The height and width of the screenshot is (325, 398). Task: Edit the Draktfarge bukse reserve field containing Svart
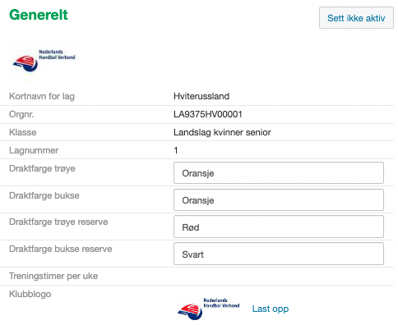pos(279,254)
